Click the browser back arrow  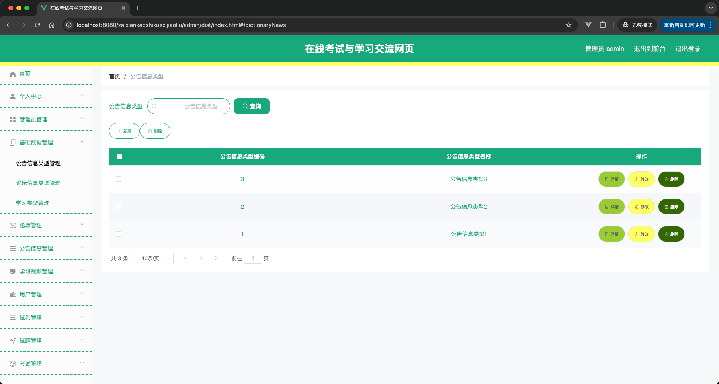click(9, 25)
